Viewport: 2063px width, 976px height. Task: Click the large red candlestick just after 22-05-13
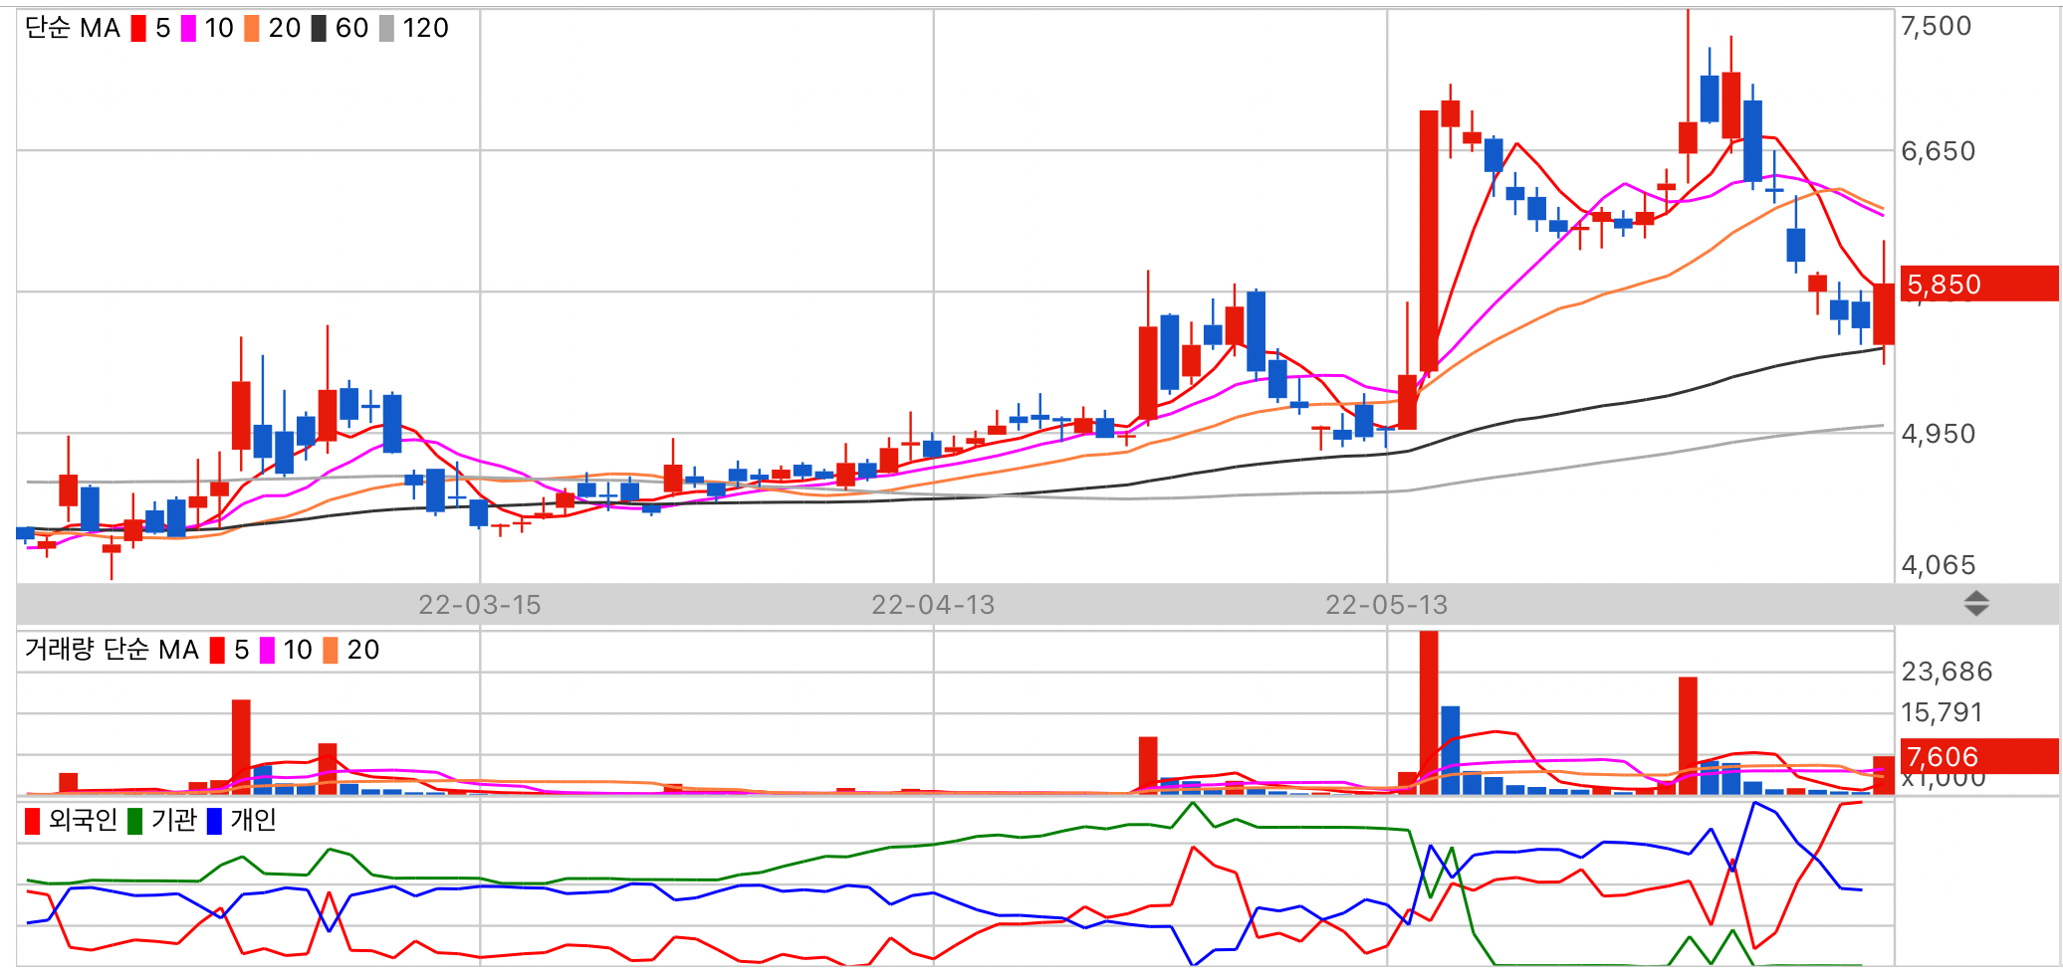point(1429,241)
